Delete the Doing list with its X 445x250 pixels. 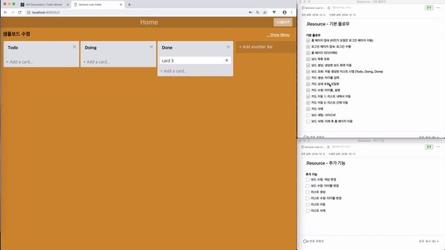click(x=152, y=47)
